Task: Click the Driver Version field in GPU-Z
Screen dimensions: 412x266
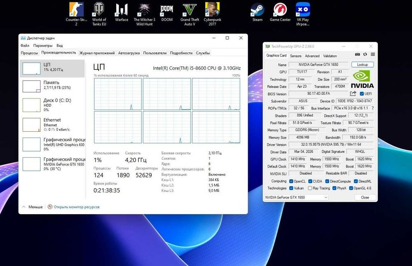Action: click(x=331, y=145)
